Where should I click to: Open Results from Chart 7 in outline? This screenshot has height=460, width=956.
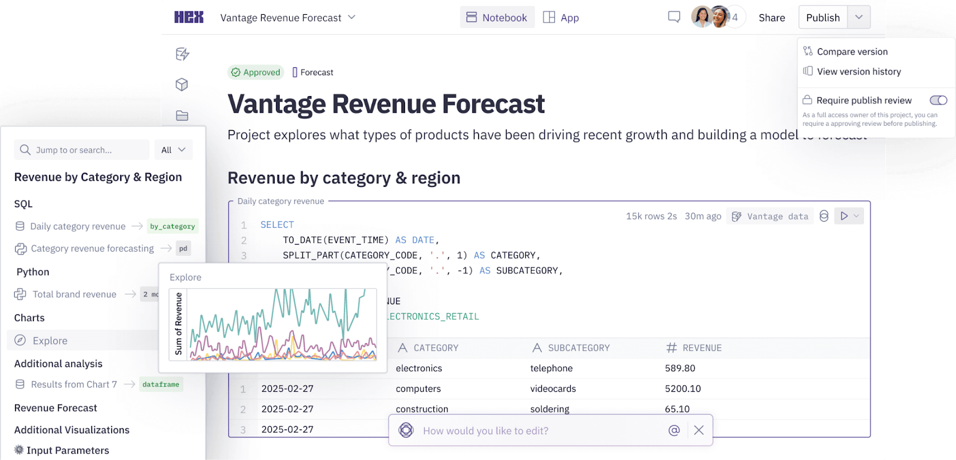tap(74, 384)
